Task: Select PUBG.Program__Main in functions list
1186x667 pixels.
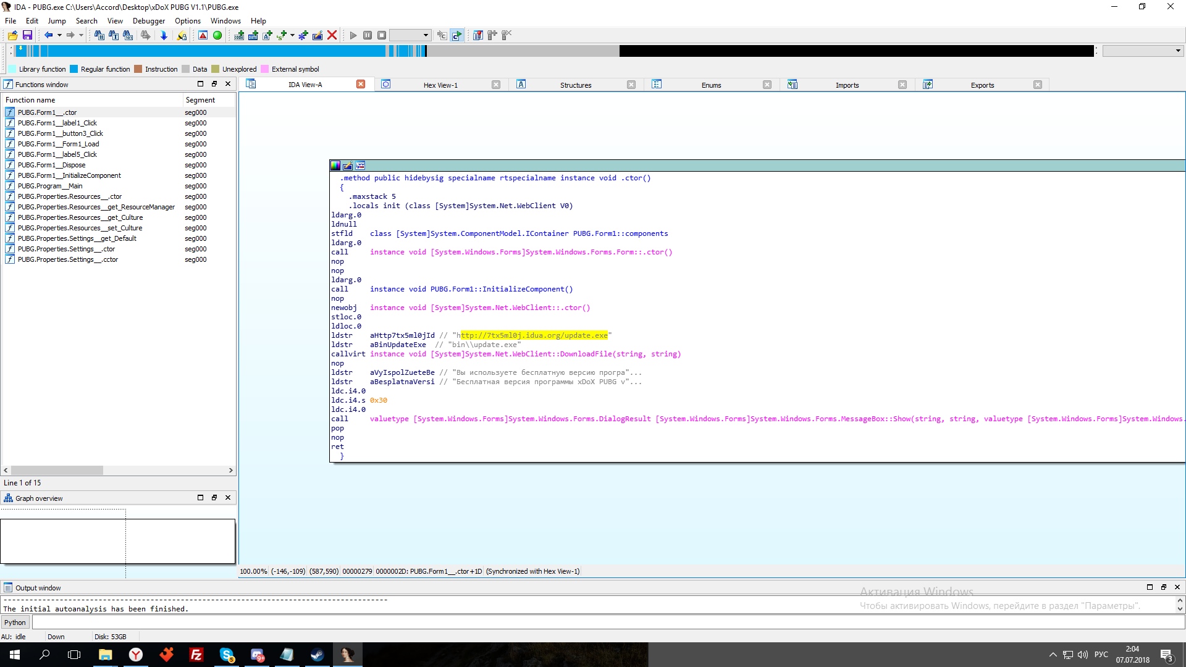Action: pos(50,186)
